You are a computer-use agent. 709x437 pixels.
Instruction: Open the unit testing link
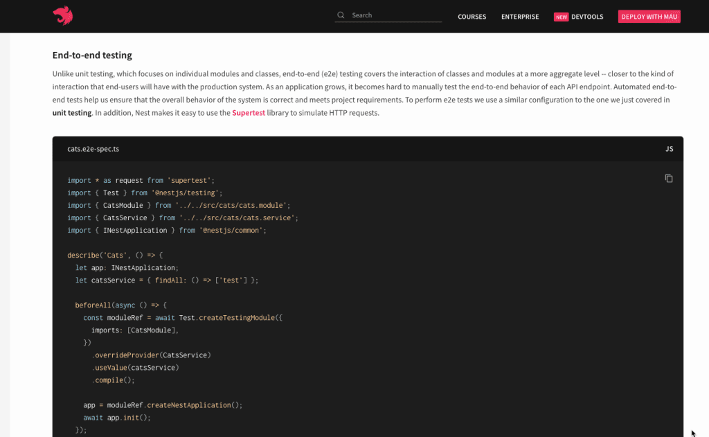click(72, 113)
